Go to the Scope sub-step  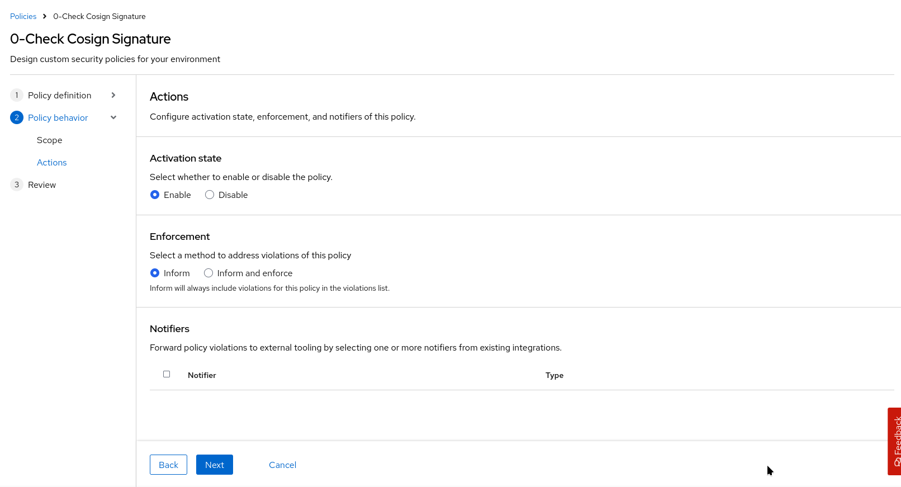(x=49, y=140)
